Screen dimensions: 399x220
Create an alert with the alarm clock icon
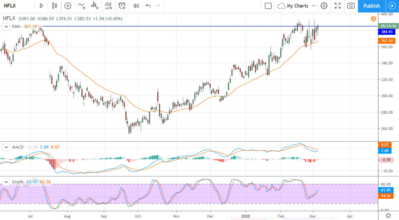(x=122, y=6)
